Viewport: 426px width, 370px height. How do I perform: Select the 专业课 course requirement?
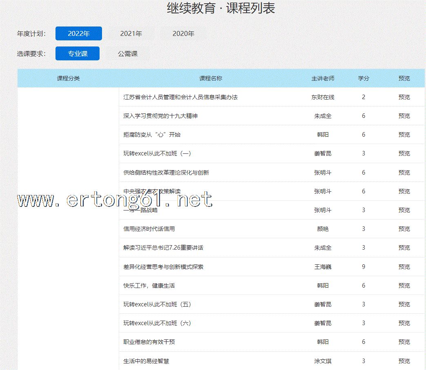point(78,53)
